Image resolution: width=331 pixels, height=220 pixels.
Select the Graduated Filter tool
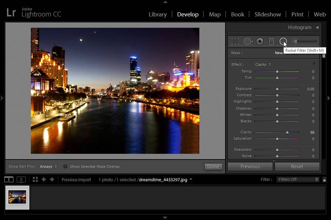click(x=271, y=41)
